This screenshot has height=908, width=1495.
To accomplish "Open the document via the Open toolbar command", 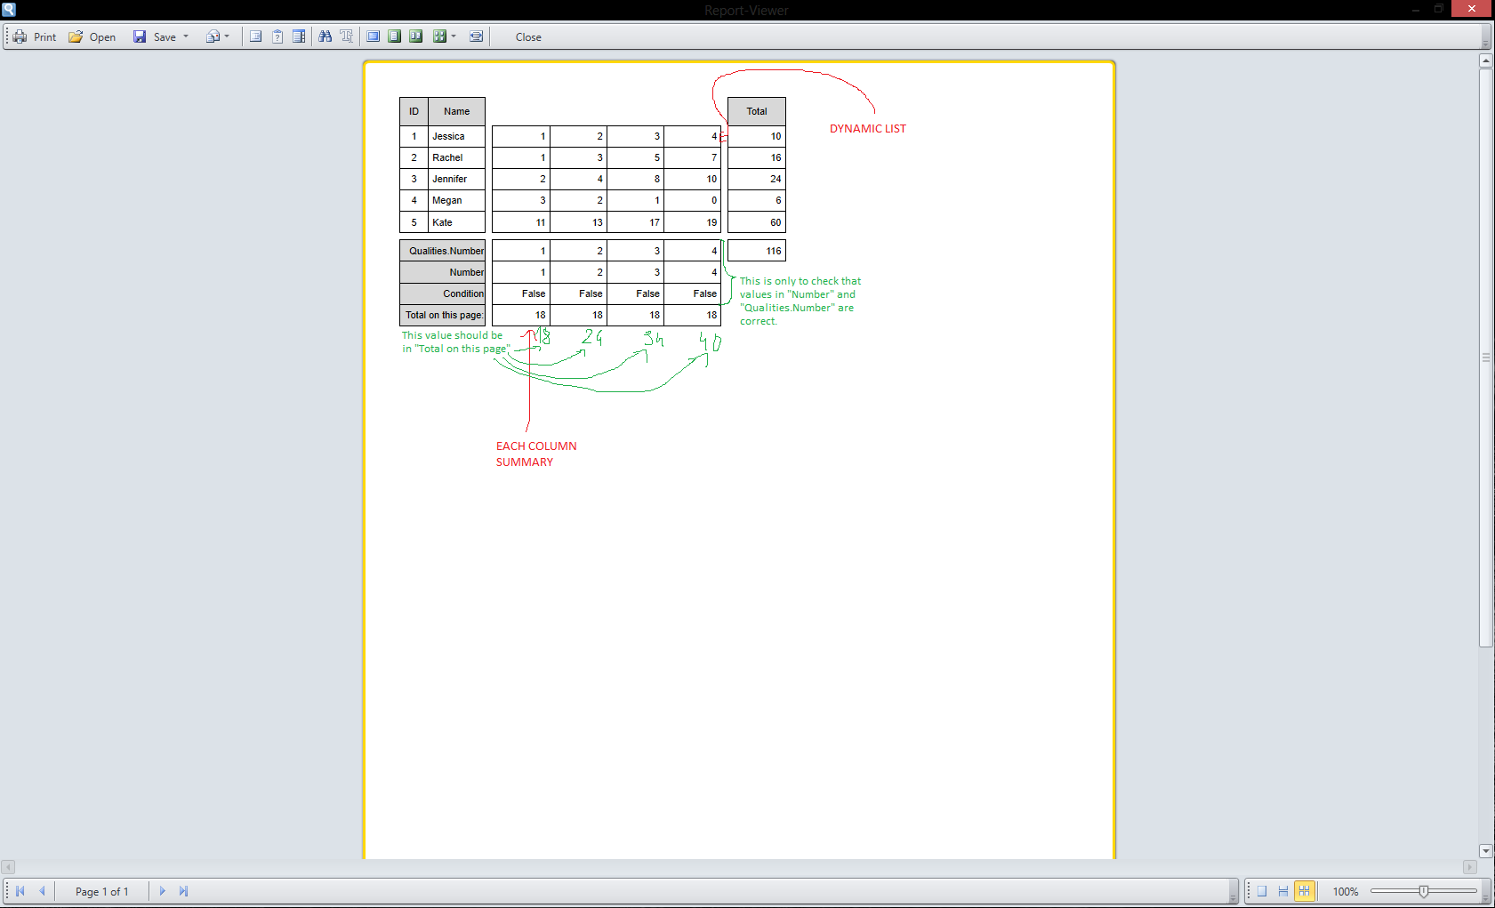I will 92,36.
